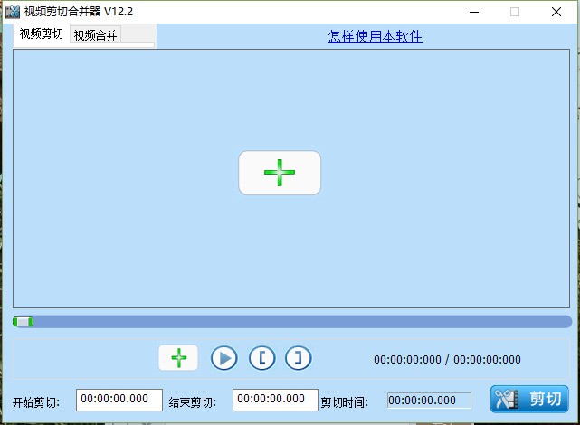580x425 pixels.
Task: Click the large green plus add-video button
Action: point(280,173)
